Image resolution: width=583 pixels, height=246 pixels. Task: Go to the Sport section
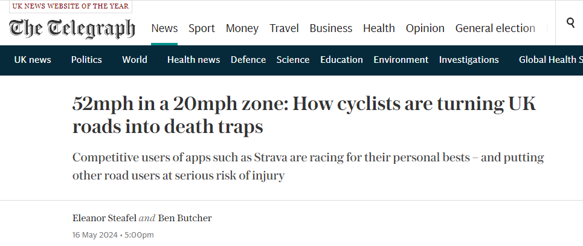202,28
